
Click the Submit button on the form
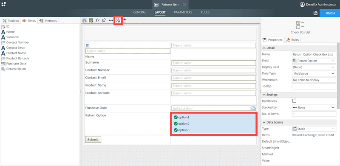tap(93, 140)
